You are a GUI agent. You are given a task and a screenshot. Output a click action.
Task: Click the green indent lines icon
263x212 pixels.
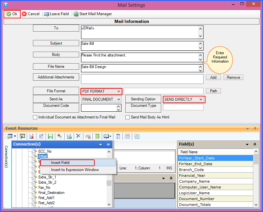pyautogui.click(x=98, y=136)
